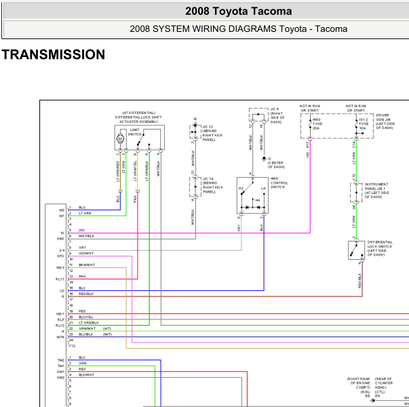Click the IND1 terminal label

coord(60,314)
